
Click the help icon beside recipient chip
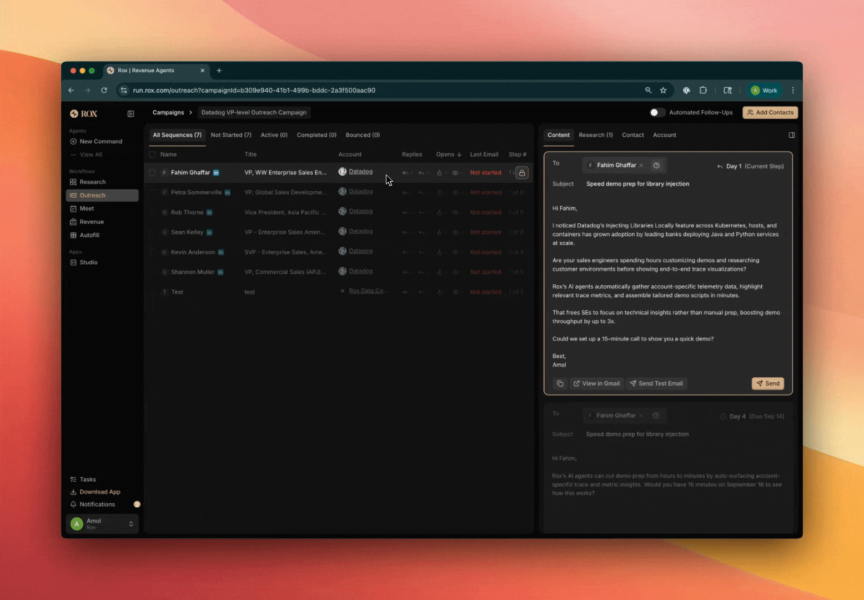[x=656, y=166]
